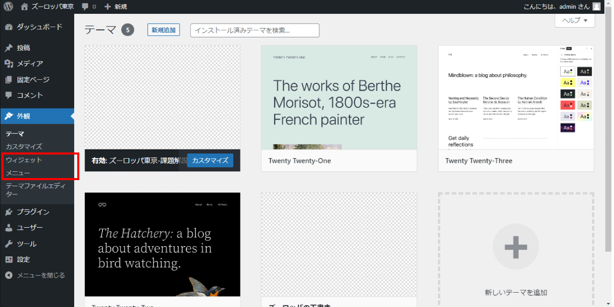The width and height of the screenshot is (614, 307).
Task: Click ズーロッパ東京 site name link
Action: 52,7
